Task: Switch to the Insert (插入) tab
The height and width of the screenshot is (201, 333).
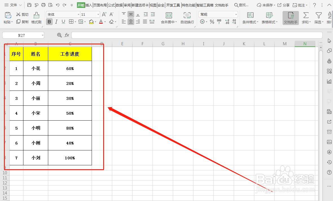Action: (x=89, y=5)
